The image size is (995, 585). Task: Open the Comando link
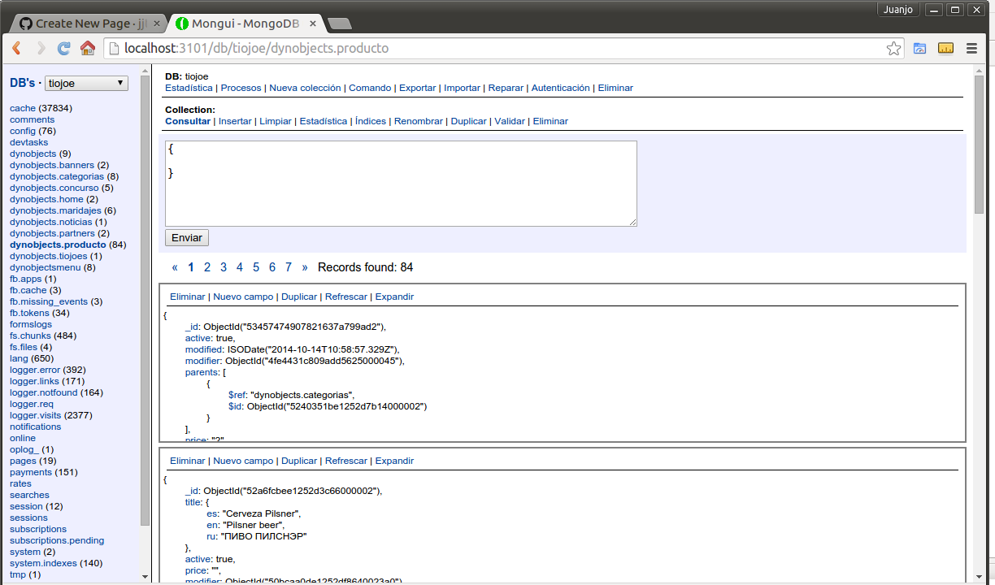click(370, 88)
